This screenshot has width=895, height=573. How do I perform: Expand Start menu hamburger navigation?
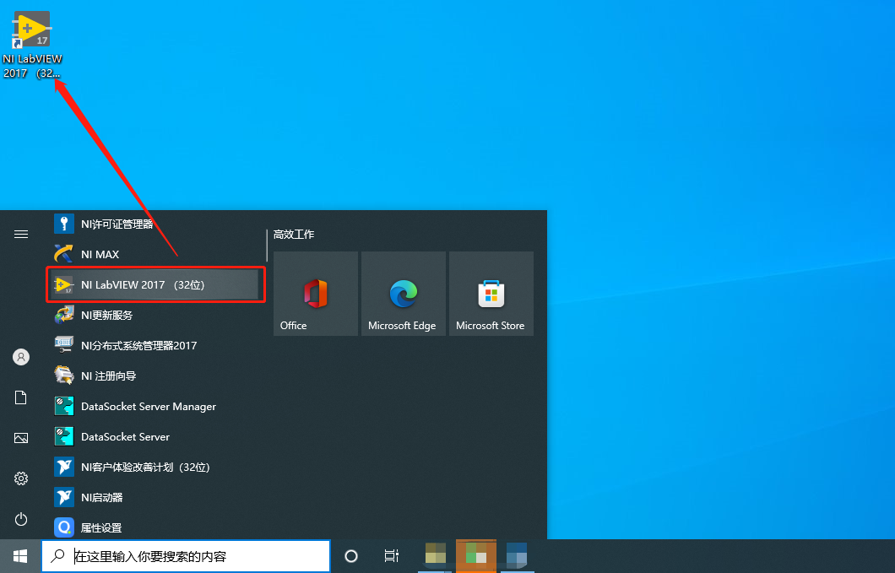point(21,234)
